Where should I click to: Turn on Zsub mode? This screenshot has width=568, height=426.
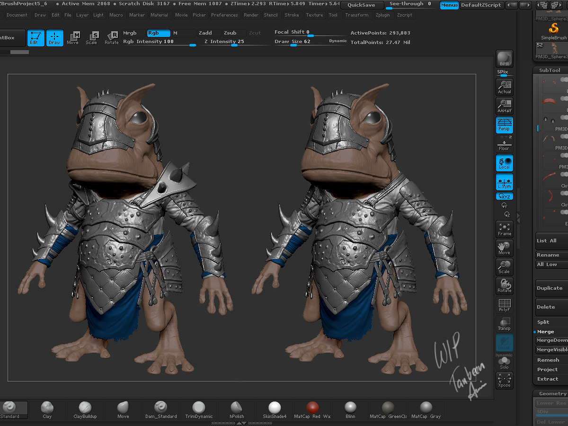coord(230,33)
